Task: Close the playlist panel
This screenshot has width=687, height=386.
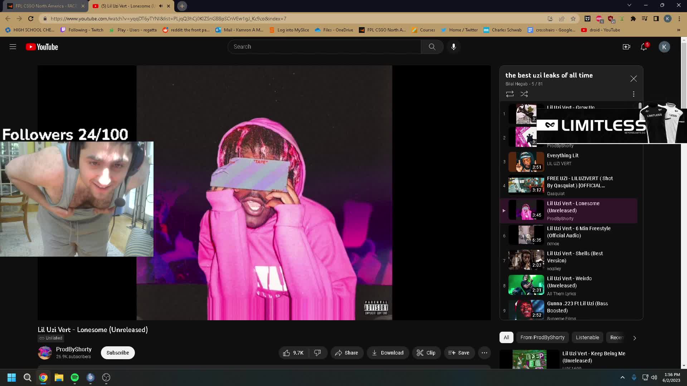Action: coord(633,79)
